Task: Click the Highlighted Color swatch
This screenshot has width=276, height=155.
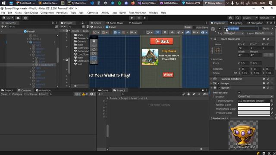Action: pyautogui.click(x=254, y=109)
